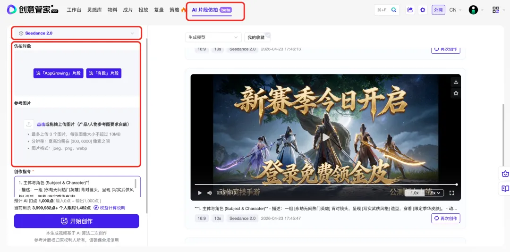
Task: Favorite the video with the star icon
Action: click(x=456, y=93)
